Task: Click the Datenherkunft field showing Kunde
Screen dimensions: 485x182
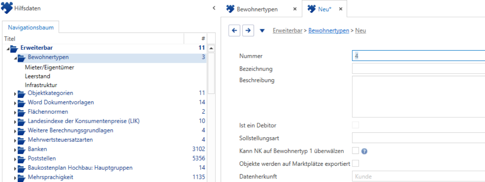Action: pos(418,177)
